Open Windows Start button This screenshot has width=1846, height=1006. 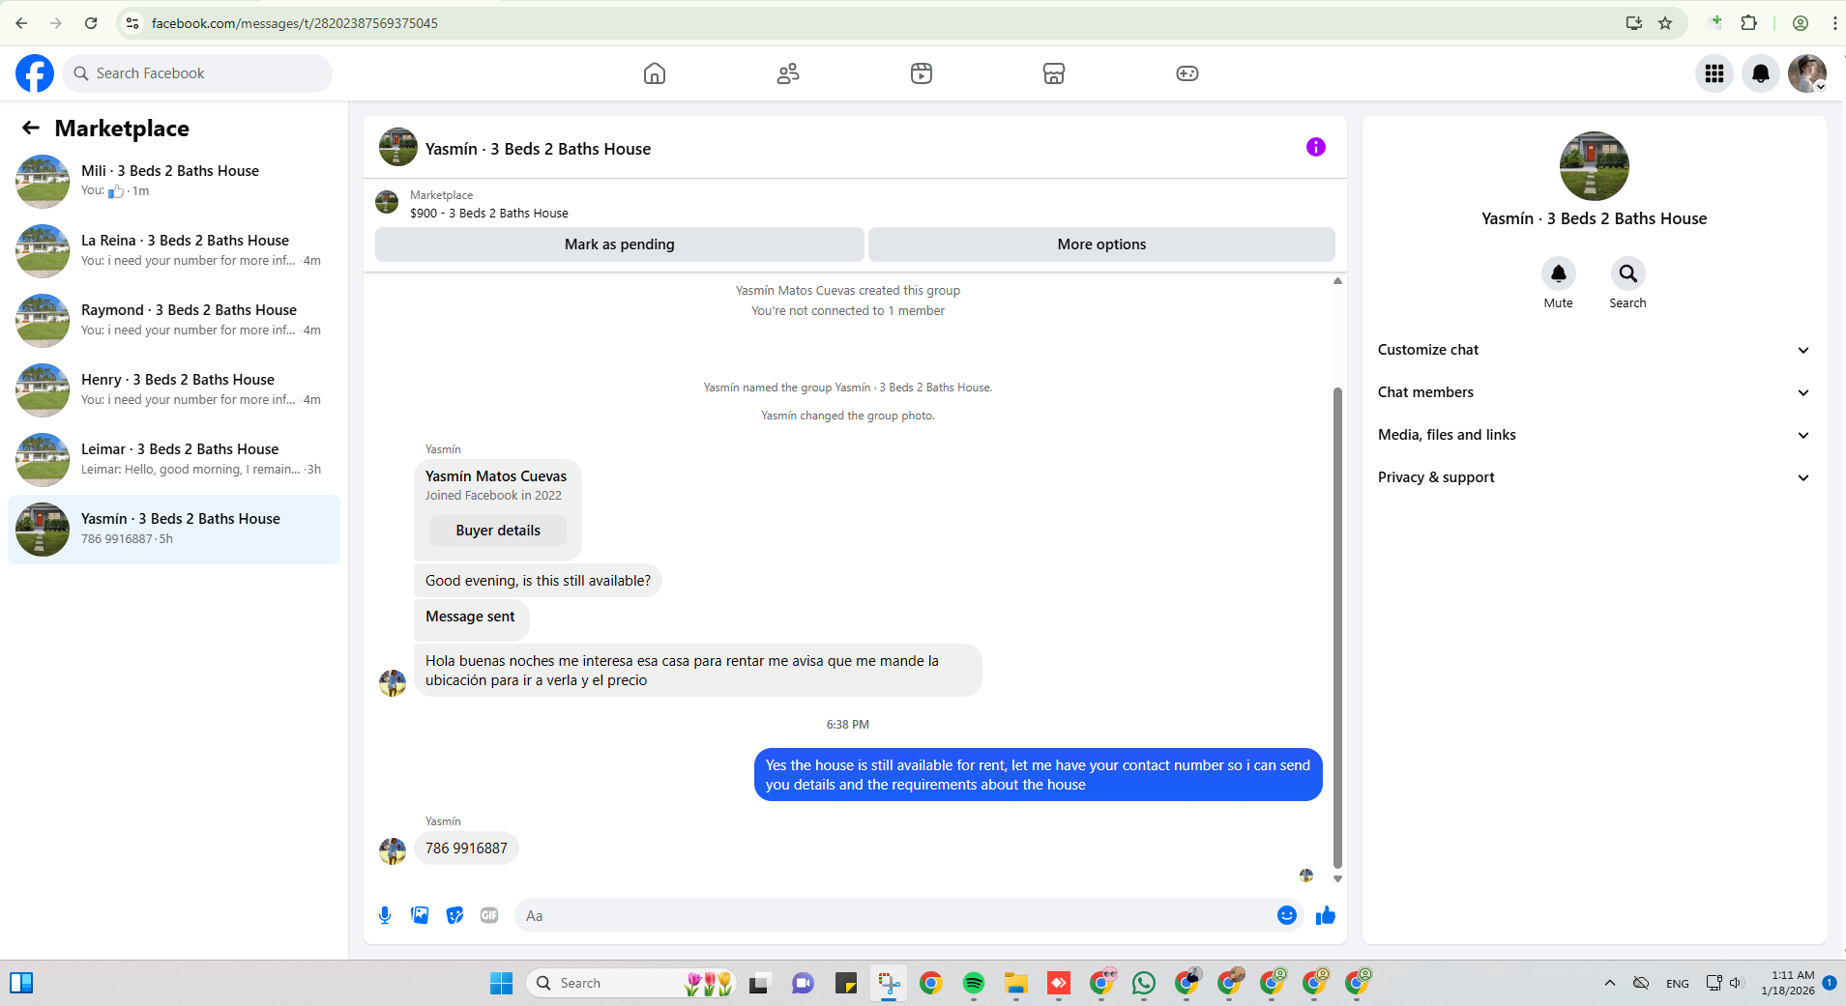[x=501, y=983]
